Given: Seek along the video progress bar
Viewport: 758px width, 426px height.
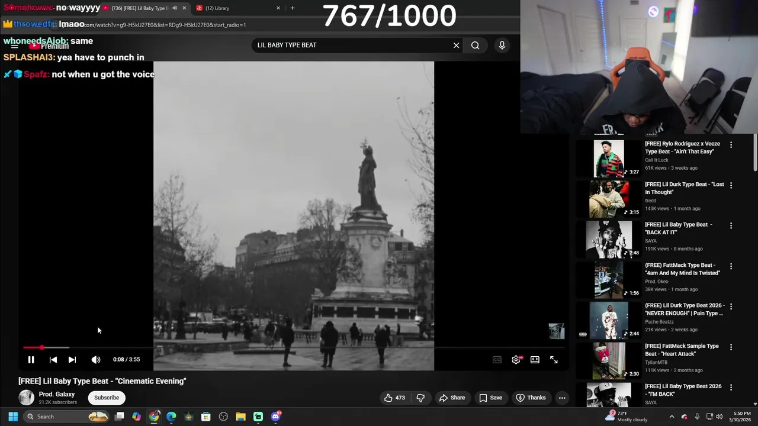Looking at the screenshot, I should coord(294,347).
